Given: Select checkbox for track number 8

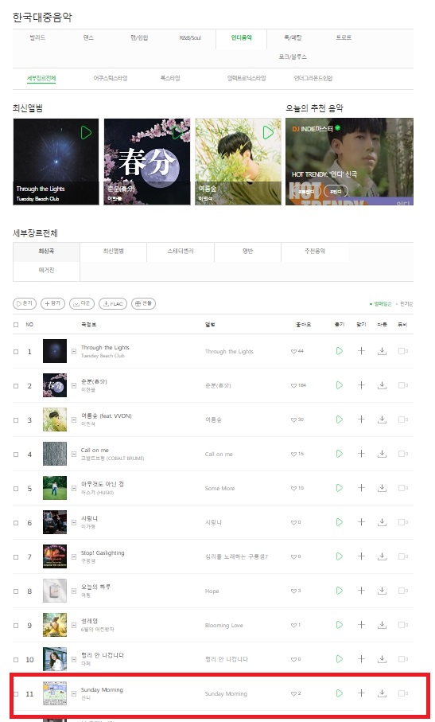Looking at the screenshot, I should [x=16, y=591].
